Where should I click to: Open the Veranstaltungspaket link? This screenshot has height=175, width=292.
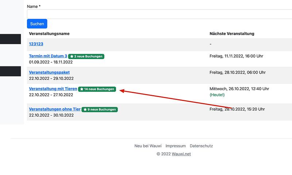click(x=49, y=73)
